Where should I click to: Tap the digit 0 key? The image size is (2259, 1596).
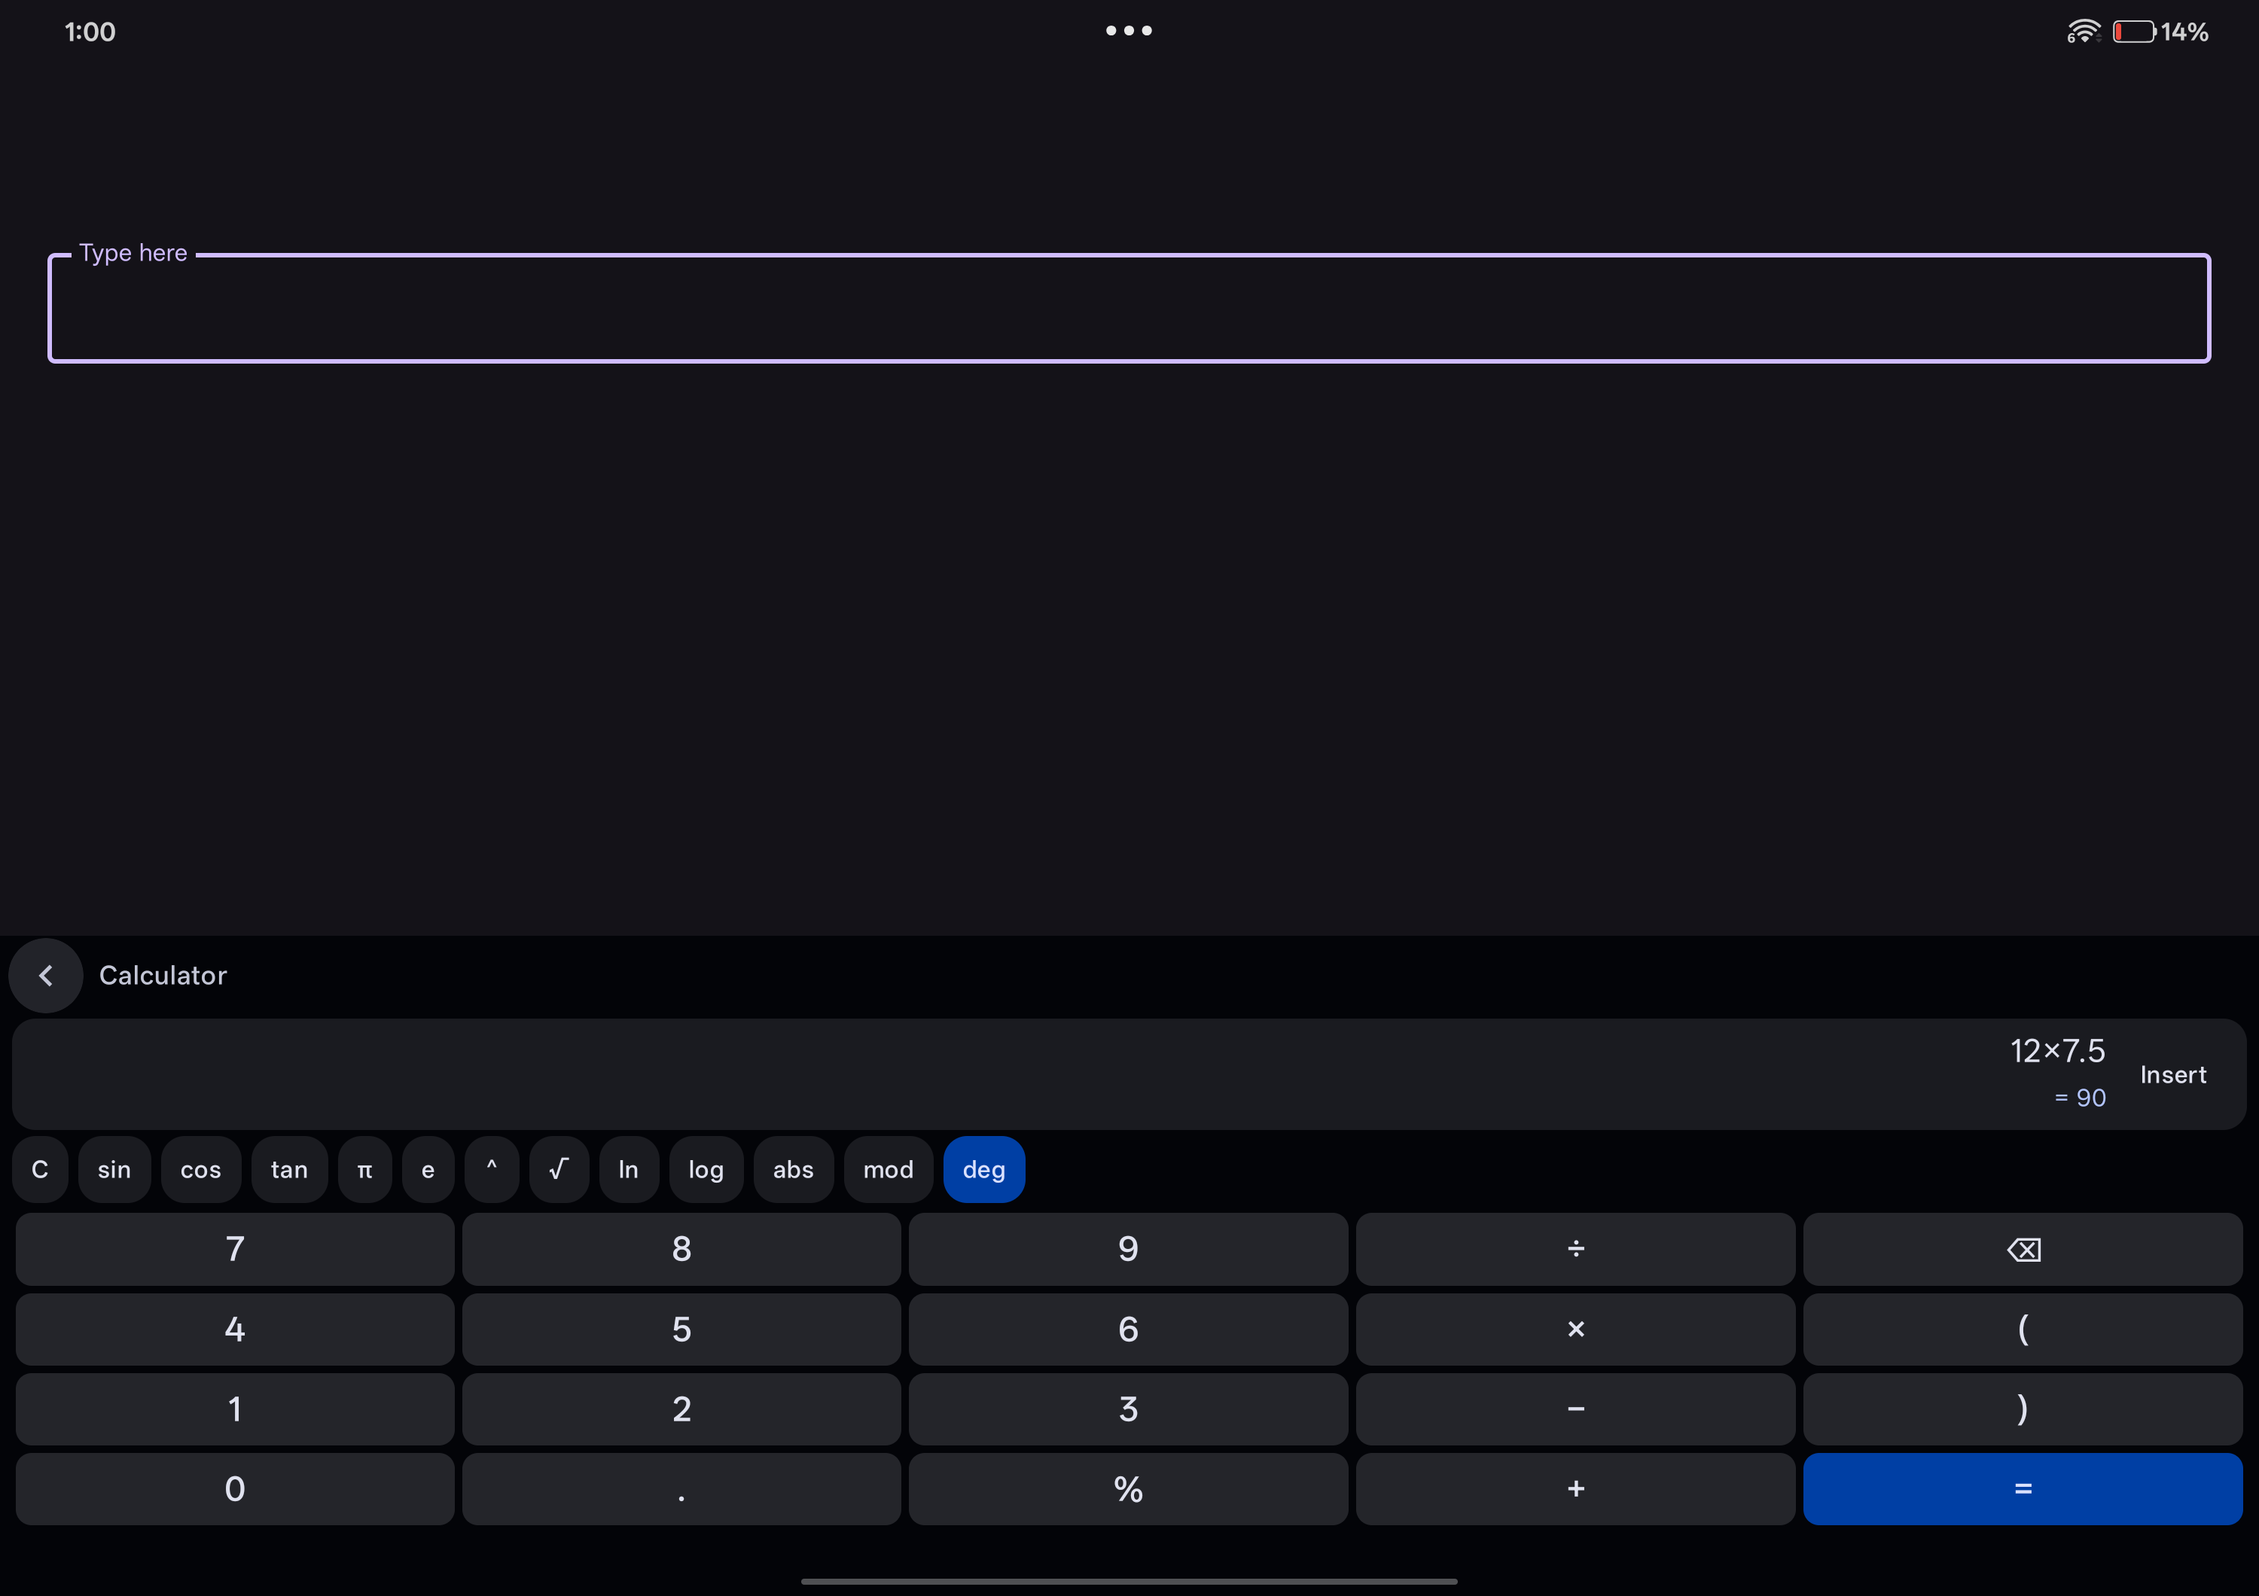234,1489
